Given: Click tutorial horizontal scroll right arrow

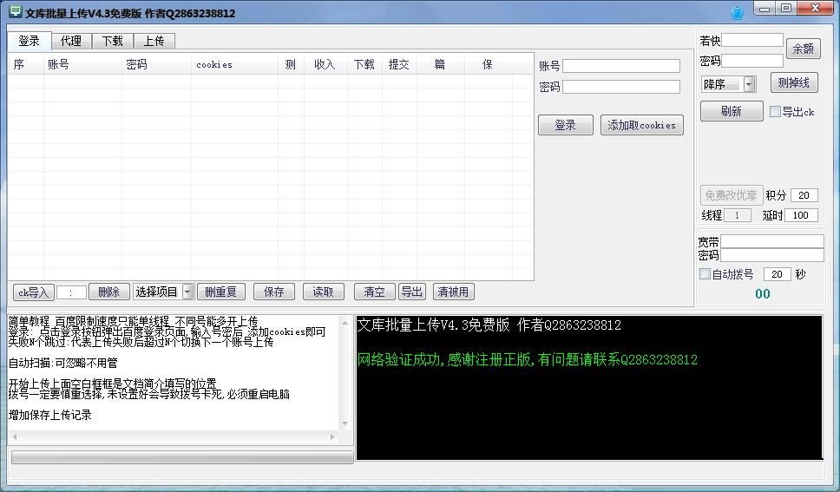Looking at the screenshot, I should [332, 436].
